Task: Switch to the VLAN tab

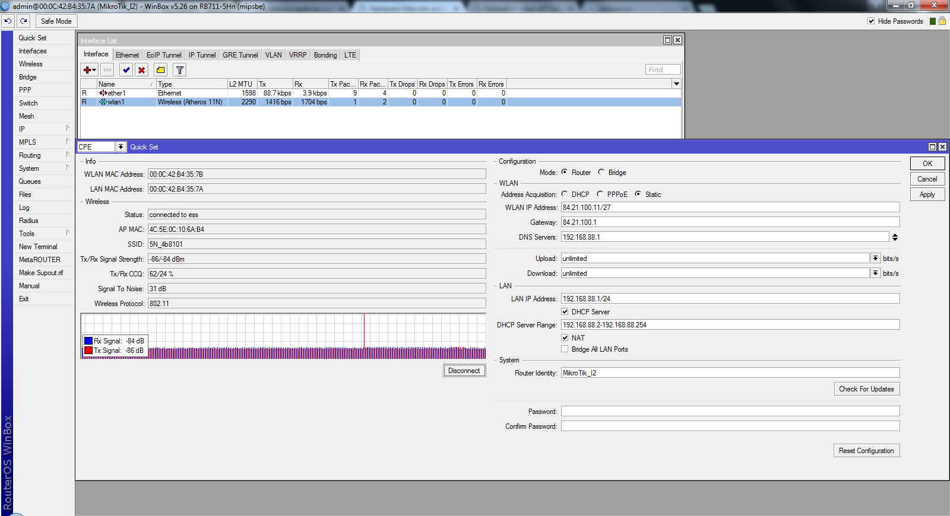Action: tap(274, 55)
